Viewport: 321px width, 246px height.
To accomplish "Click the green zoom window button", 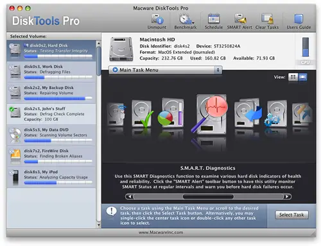I will (x=28, y=8).
